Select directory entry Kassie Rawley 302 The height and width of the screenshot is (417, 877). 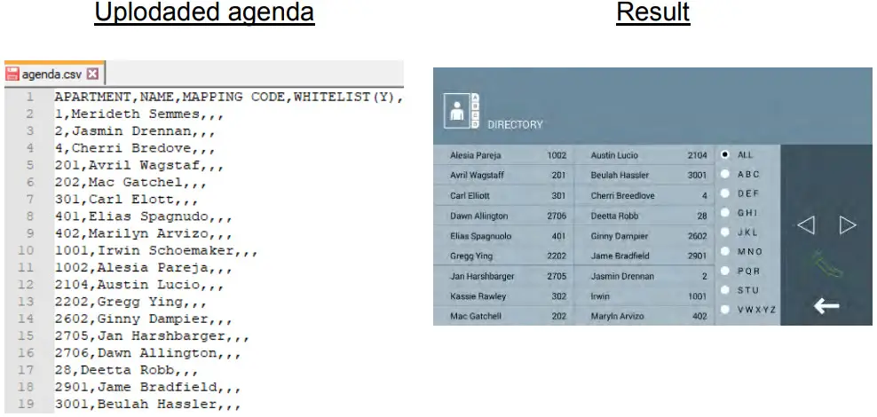(x=503, y=296)
